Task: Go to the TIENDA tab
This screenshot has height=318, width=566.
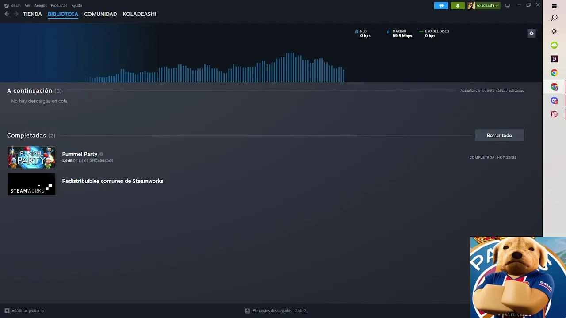Action: point(32,14)
